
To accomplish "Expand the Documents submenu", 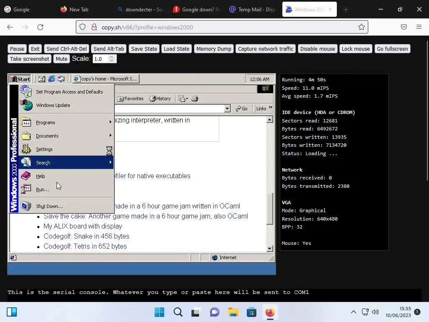I will tap(66, 136).
